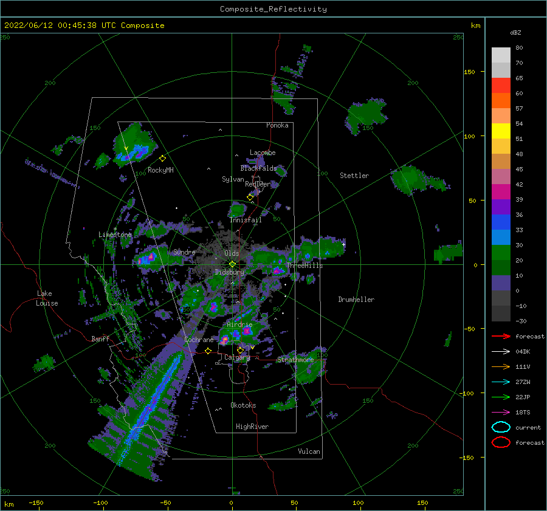Click the Vulcan city label
This screenshot has width=547, height=511.
point(309,451)
